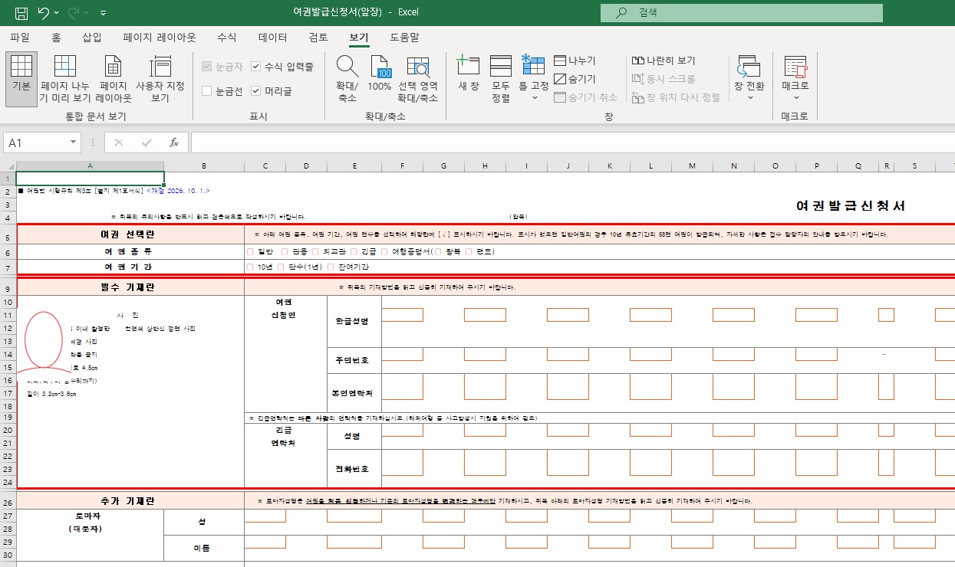Open a 새 창 (new window)
This screenshot has width=955, height=567.
pyautogui.click(x=469, y=78)
